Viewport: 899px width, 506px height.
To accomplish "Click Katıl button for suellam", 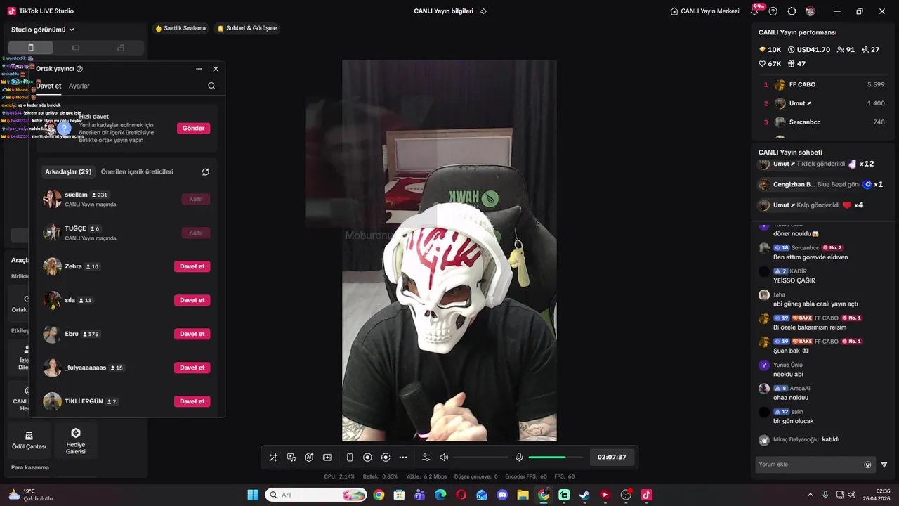I will (x=196, y=199).
